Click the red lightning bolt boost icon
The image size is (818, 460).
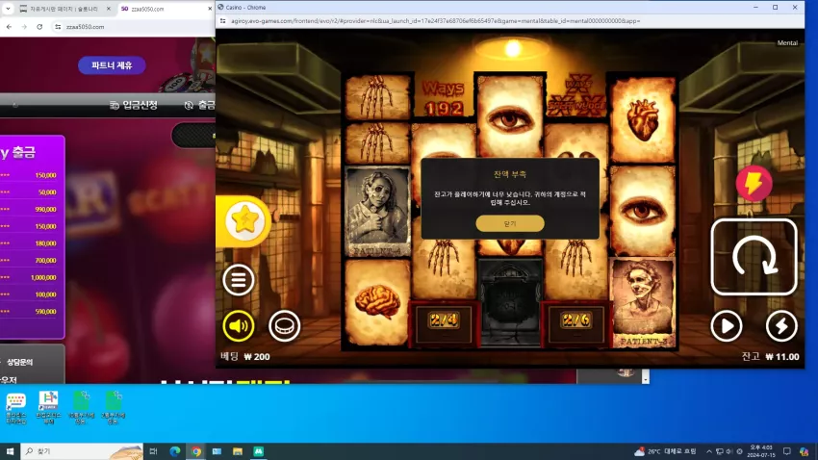click(754, 184)
